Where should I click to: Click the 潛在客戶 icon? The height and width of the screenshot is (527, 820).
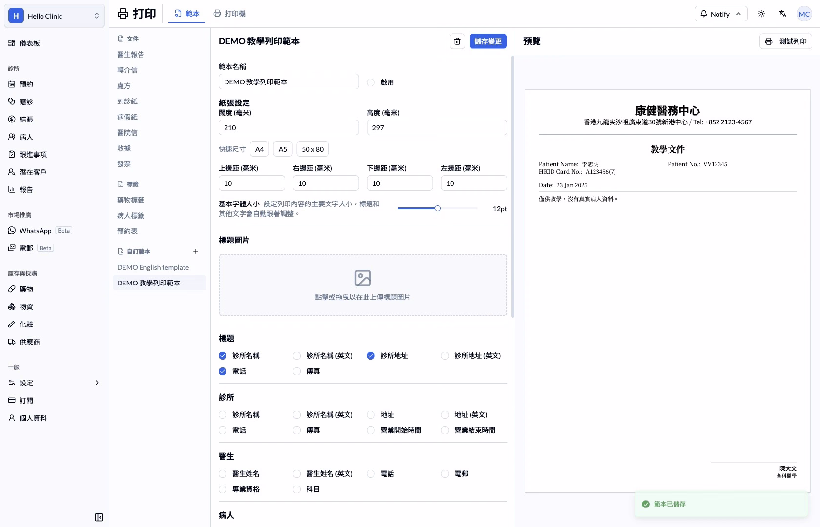[12, 172]
